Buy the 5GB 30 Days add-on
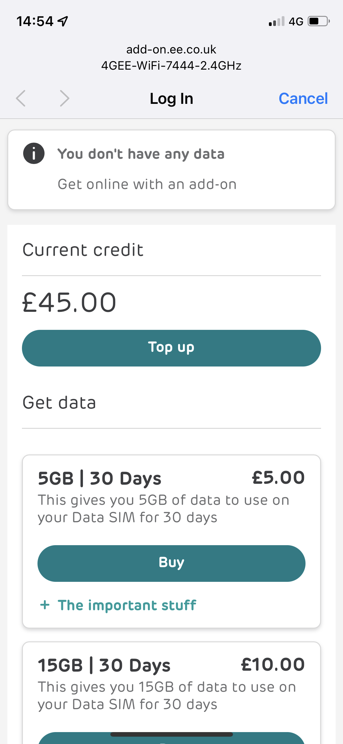Screen dimensions: 343x744 click(171, 563)
